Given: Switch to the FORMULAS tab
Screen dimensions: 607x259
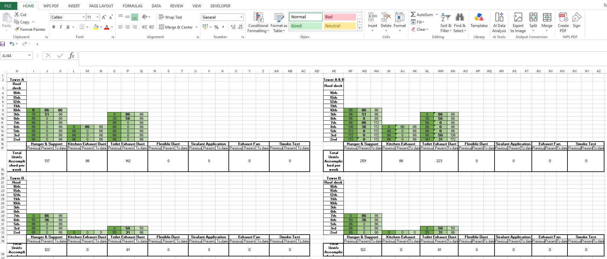Looking at the screenshot, I should click(x=132, y=6).
